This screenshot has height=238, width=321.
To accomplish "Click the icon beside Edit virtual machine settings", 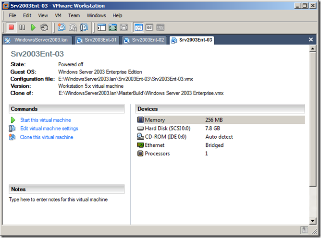I will pyautogui.click(x=12, y=129).
